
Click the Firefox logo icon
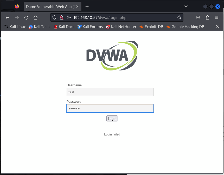(17, 7)
